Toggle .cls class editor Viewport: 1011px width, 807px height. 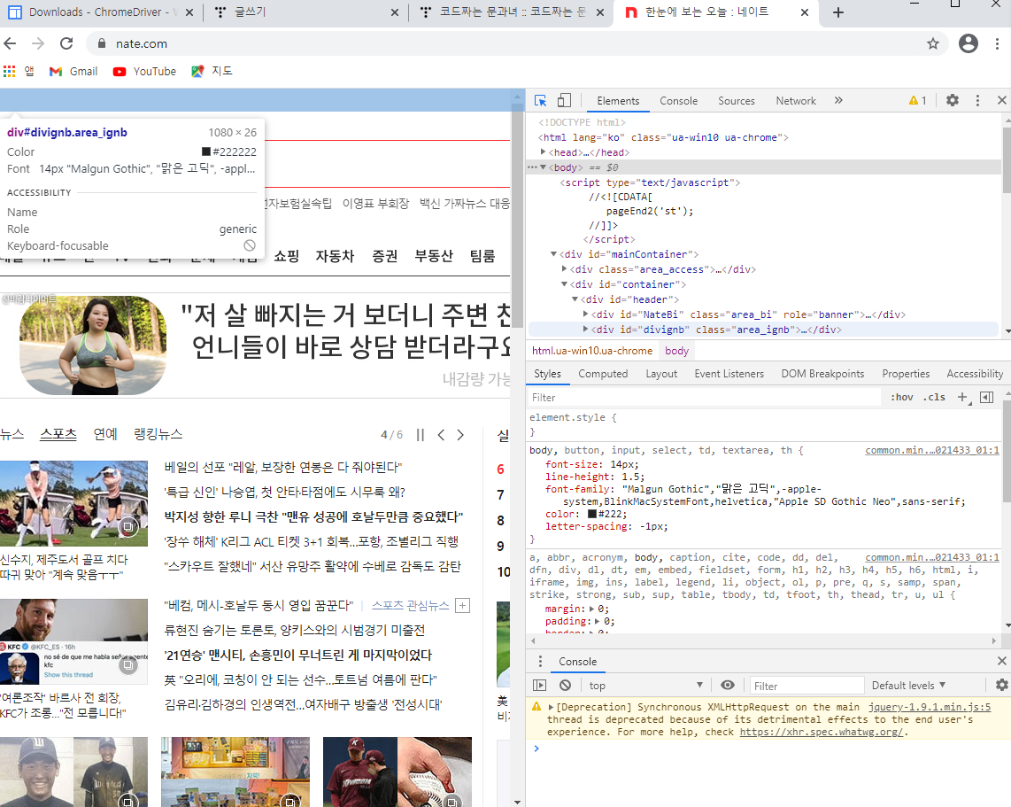pos(934,398)
